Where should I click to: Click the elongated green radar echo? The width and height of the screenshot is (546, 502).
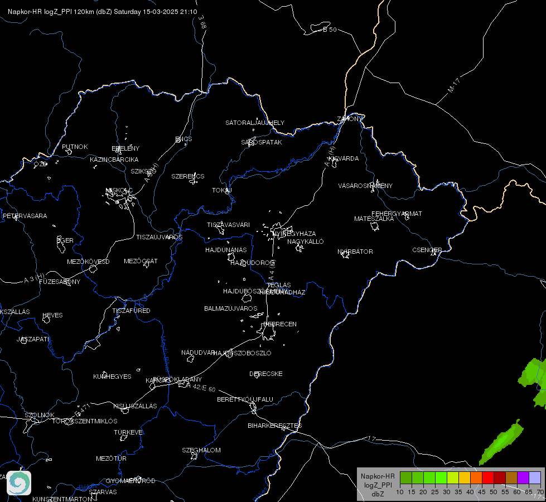pyautogui.click(x=501, y=443)
